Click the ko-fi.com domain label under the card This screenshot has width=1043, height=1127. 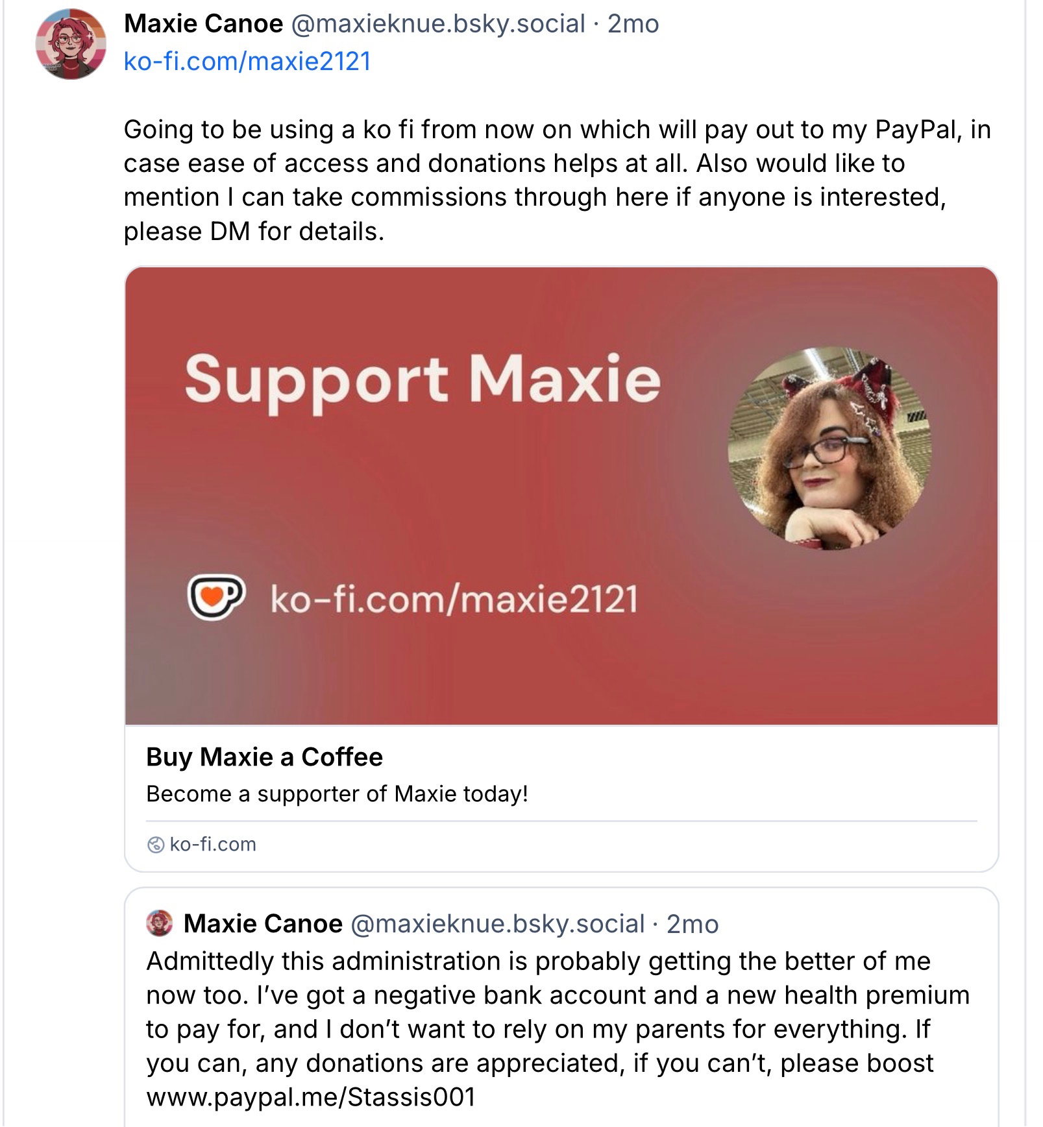[x=212, y=844]
